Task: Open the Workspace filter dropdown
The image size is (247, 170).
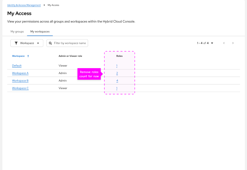Action: click(x=27, y=43)
